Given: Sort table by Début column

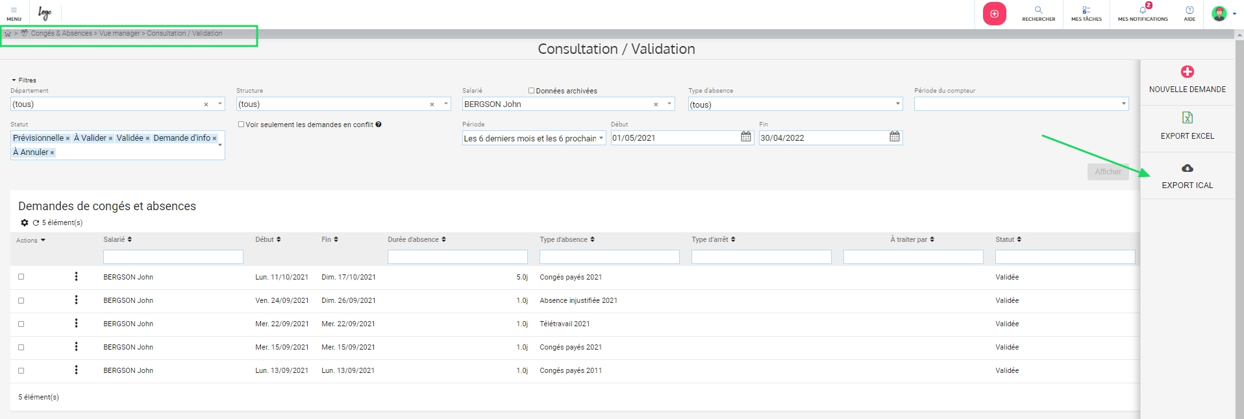Looking at the screenshot, I should coord(268,240).
